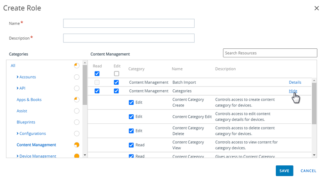Screen dimensions: 325x179
Task: Click the Accounts category status circle
Action: [x=77, y=77]
